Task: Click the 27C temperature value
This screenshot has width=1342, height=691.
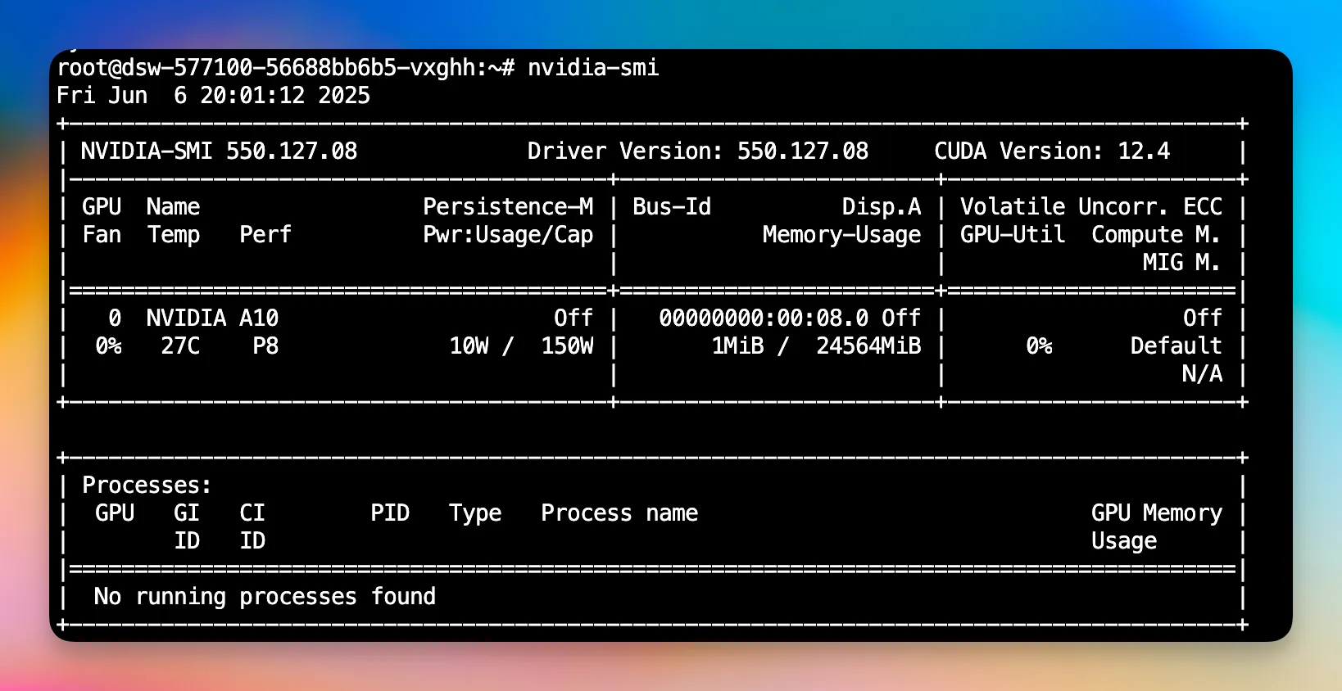Action: click(x=180, y=346)
